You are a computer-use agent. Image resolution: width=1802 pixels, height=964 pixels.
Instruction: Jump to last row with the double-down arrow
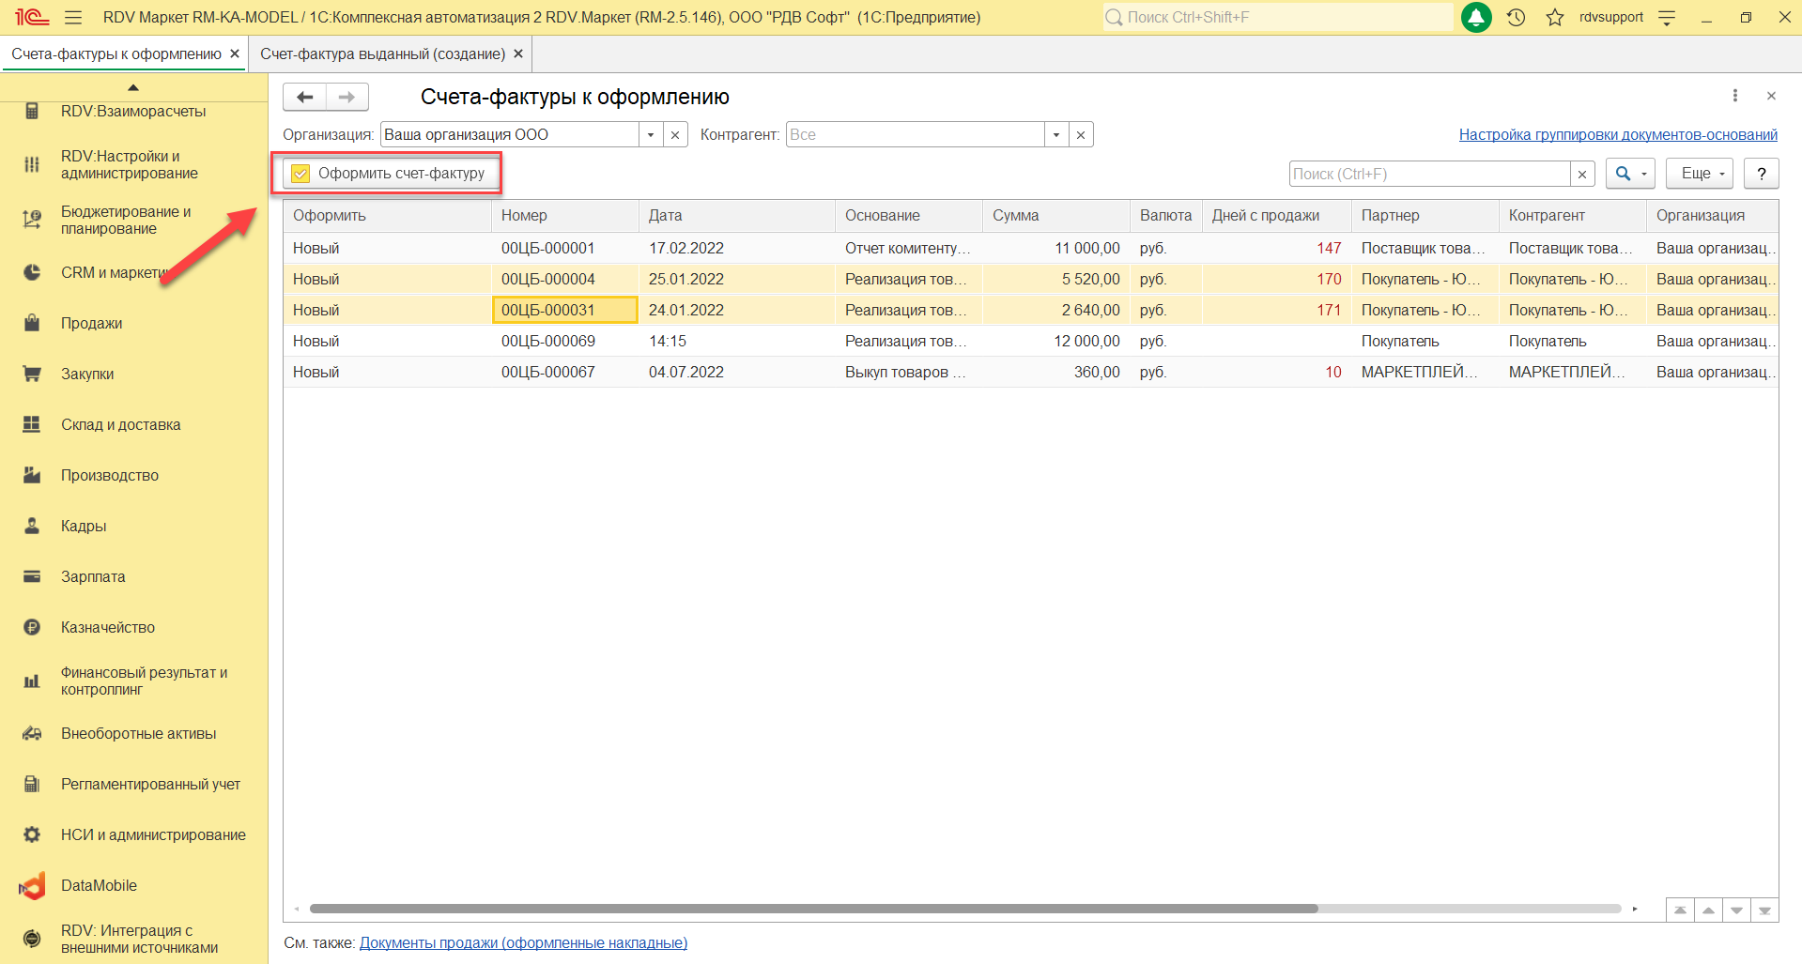[x=1764, y=910]
